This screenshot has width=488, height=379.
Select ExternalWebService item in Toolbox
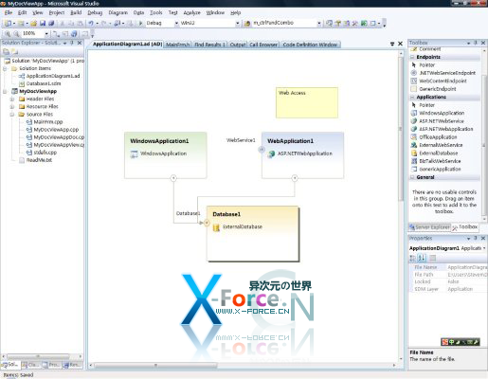441,145
